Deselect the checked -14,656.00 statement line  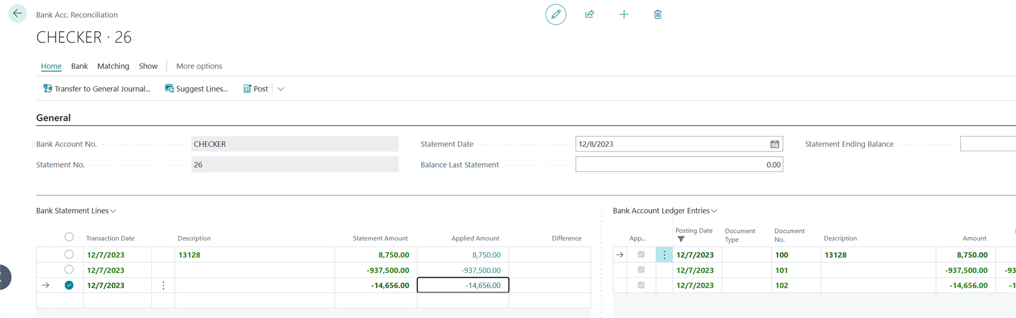(x=69, y=285)
